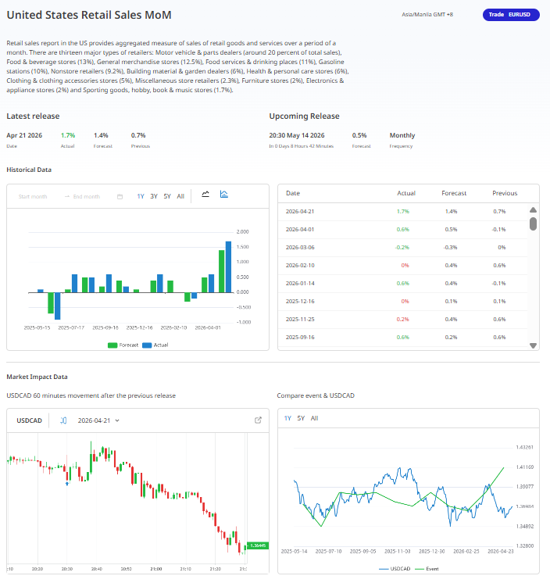The height and width of the screenshot is (583, 550).
Task: Select the 2026-04-21 table row date
Action: tap(300, 212)
